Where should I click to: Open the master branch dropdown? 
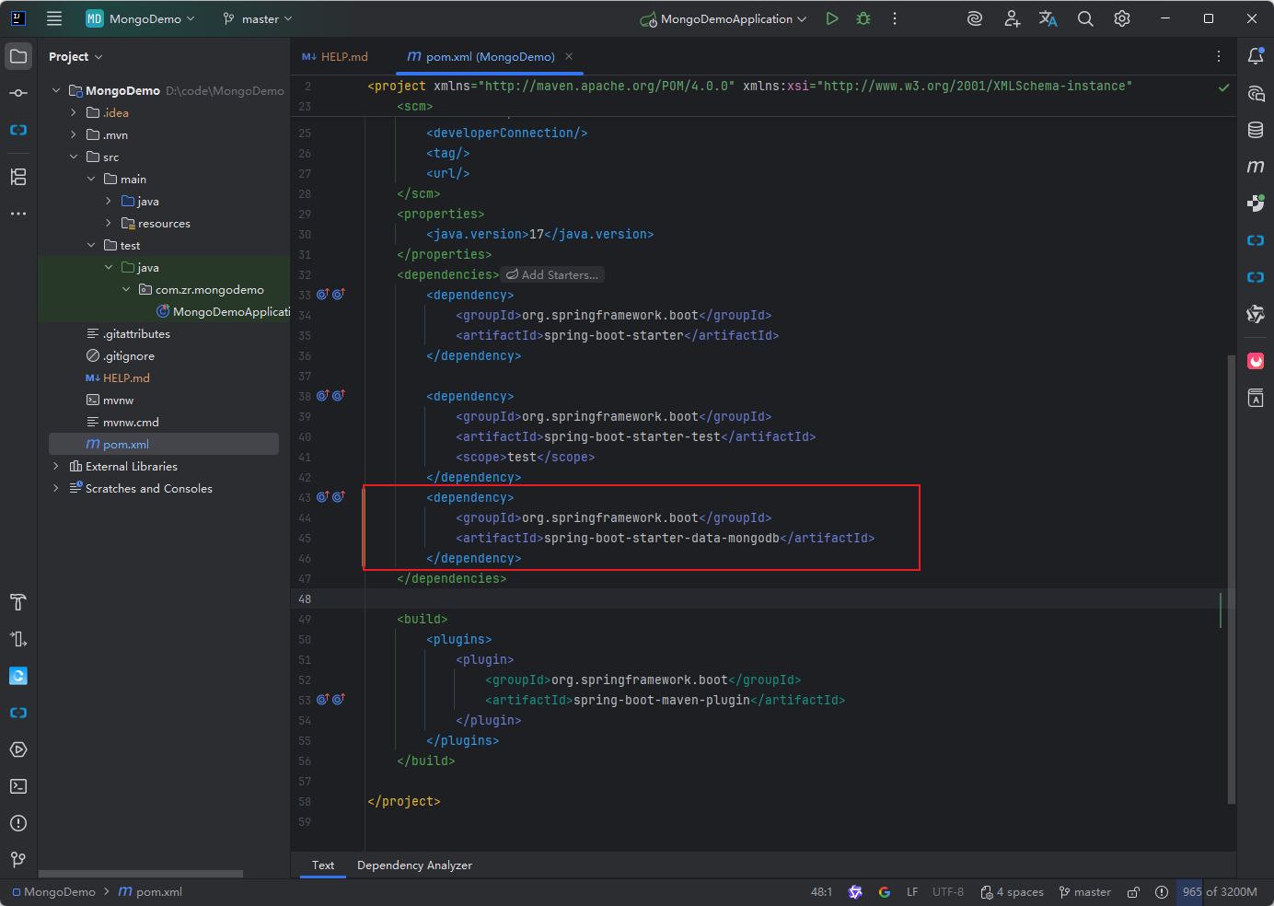click(257, 18)
